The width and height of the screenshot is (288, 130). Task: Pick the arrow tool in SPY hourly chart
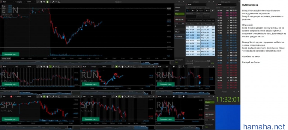[x=128, y=96]
